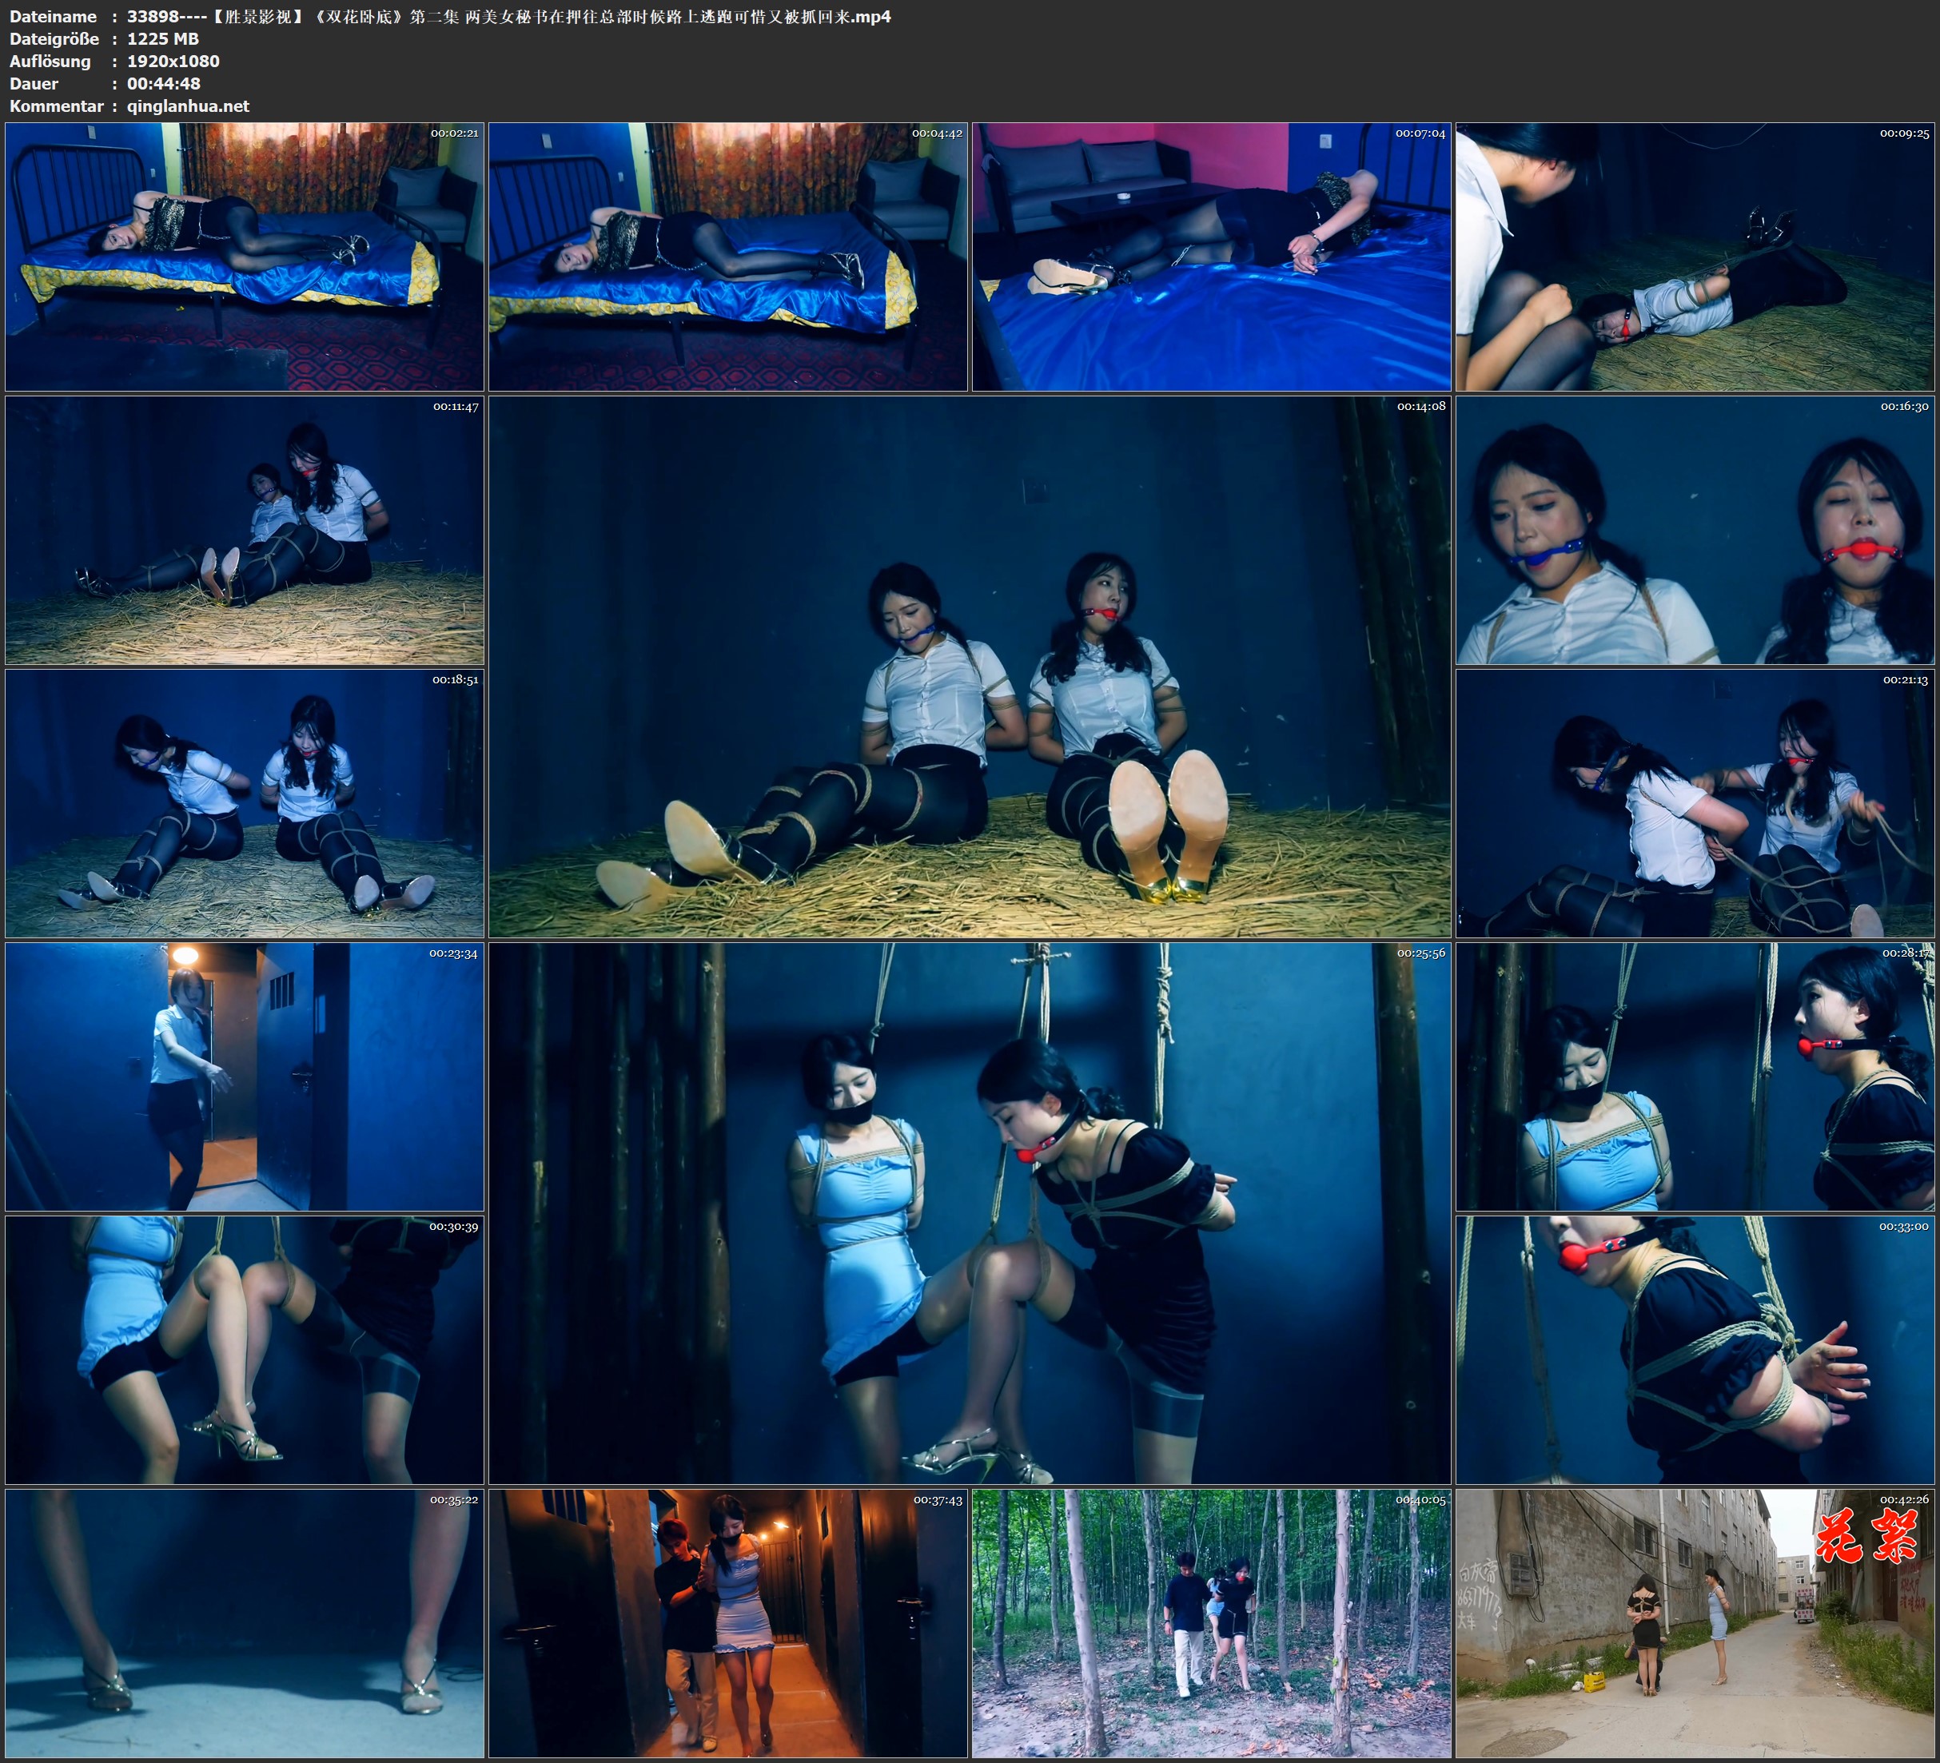Image resolution: width=1940 pixels, height=1763 pixels.
Task: Click the frame labeled 00:33:00
Action: coord(1695,1349)
